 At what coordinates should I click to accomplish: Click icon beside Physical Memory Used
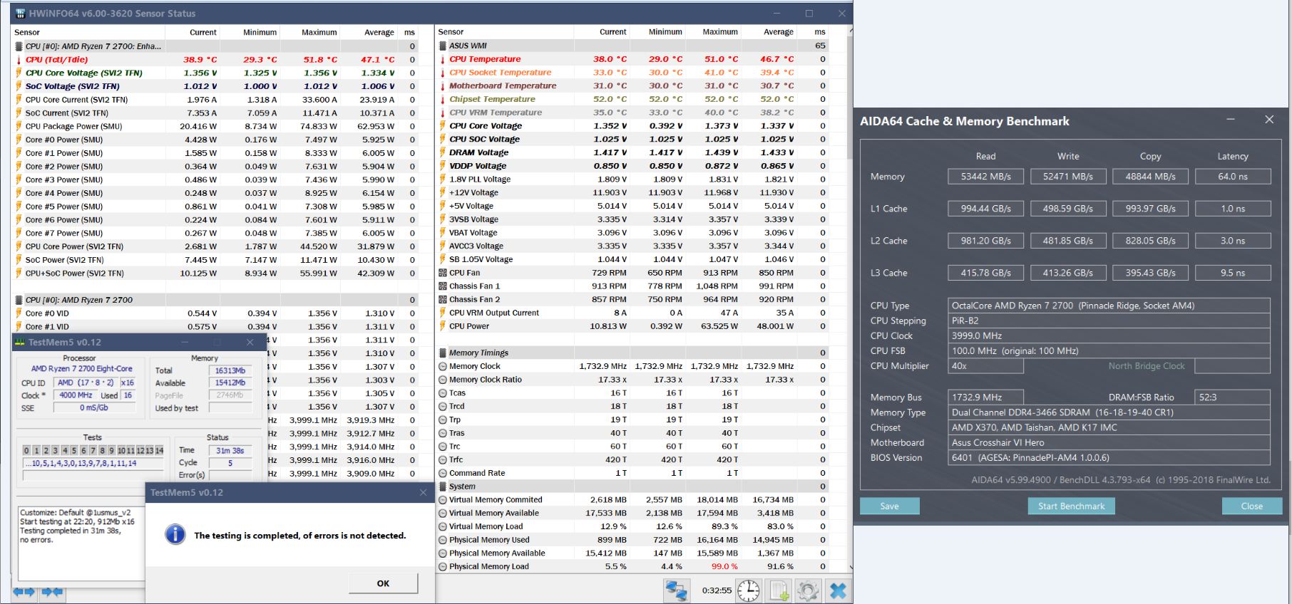coord(443,540)
